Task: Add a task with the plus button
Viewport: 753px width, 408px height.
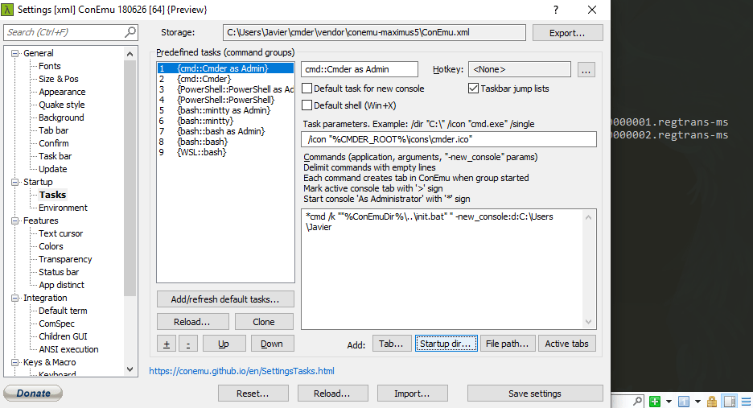Action: pyautogui.click(x=167, y=344)
